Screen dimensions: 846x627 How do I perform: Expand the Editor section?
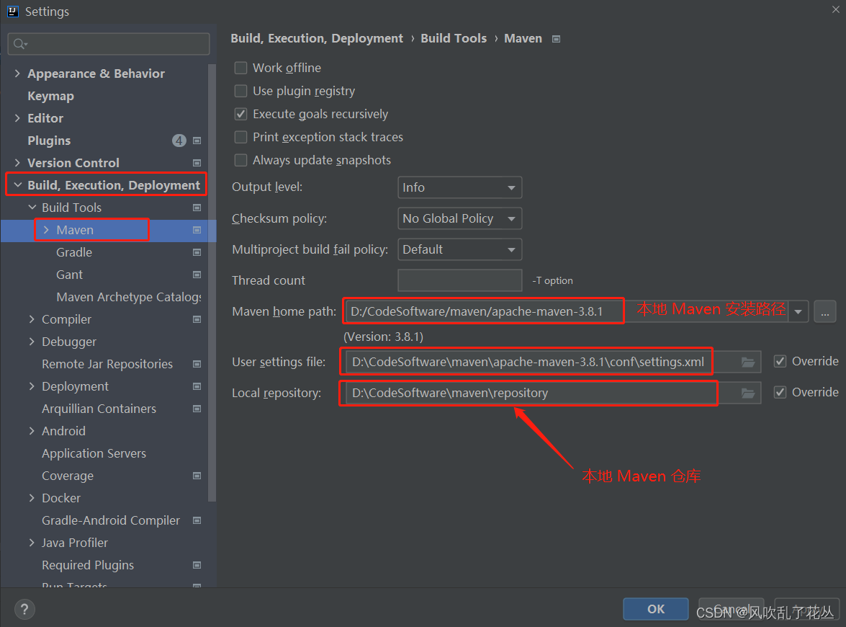point(17,118)
